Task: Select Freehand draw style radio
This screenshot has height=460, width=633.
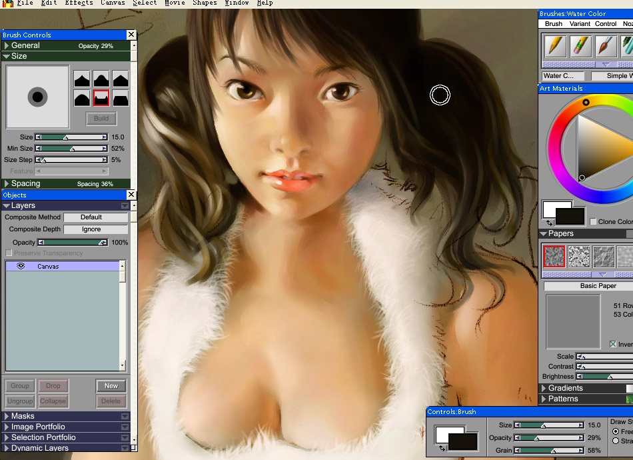Action: click(616, 431)
